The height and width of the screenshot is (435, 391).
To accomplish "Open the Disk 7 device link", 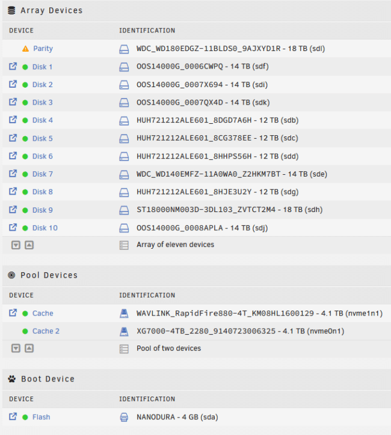I will tap(43, 174).
